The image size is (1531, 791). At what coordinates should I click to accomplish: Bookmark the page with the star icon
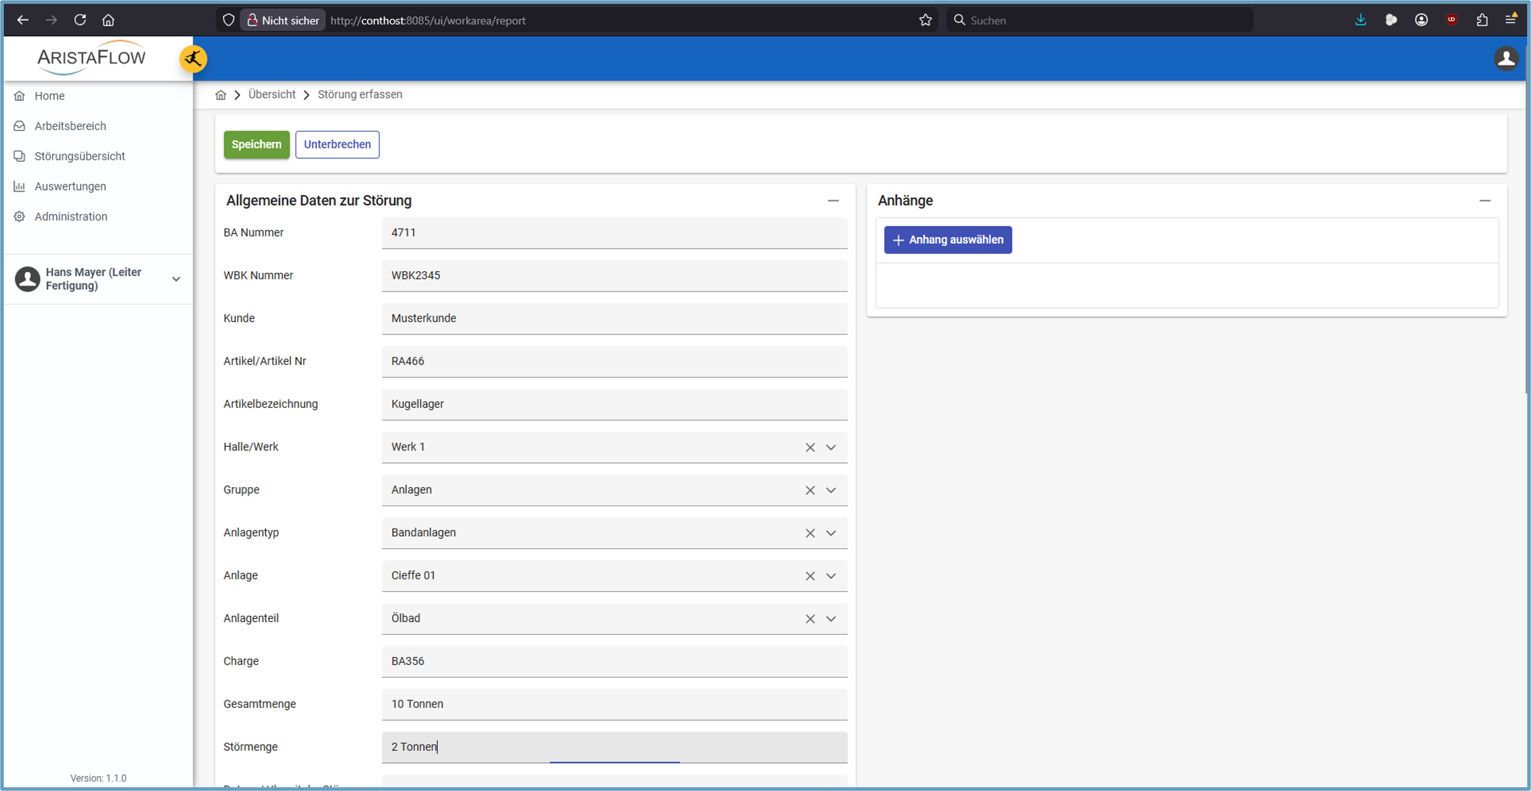tap(925, 20)
